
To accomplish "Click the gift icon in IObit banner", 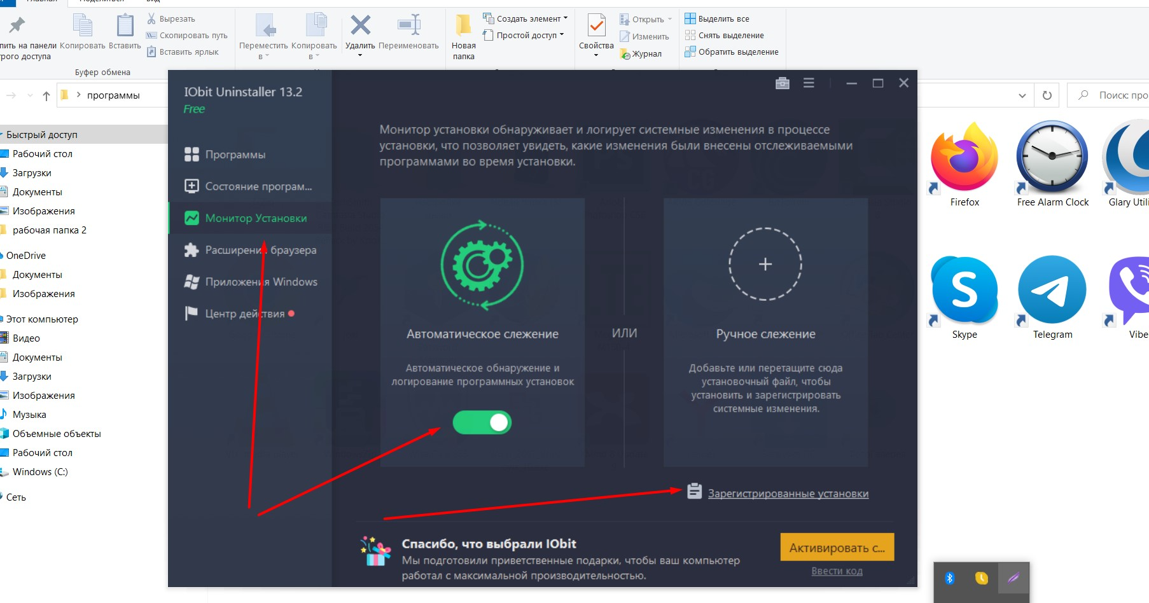I will 375,551.
